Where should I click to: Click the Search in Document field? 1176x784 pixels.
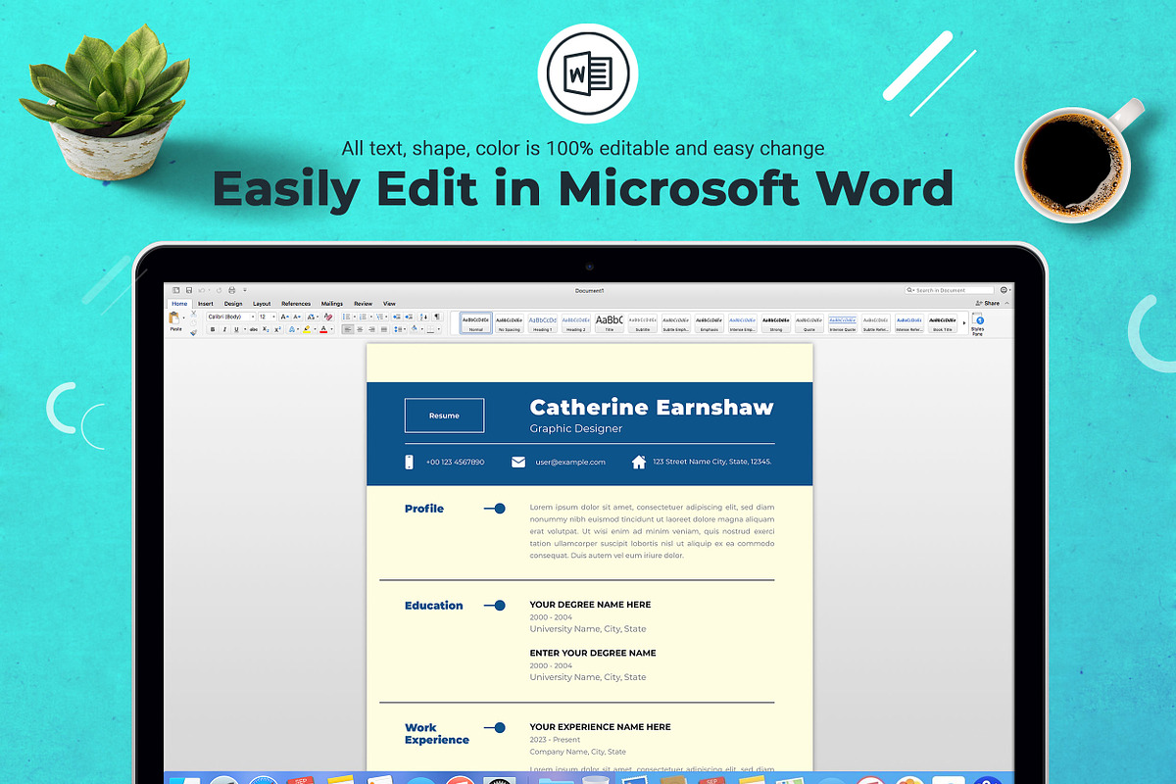tap(951, 290)
